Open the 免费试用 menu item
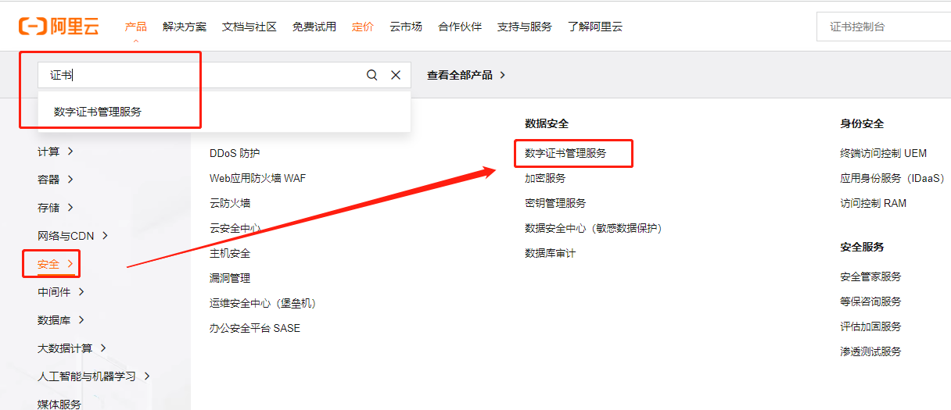The image size is (951, 410). pyautogui.click(x=314, y=27)
